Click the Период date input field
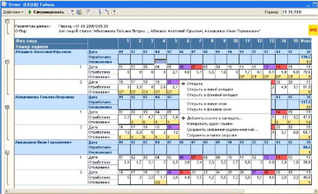The height and width of the screenshot is (194, 318). click(x=298, y=12)
